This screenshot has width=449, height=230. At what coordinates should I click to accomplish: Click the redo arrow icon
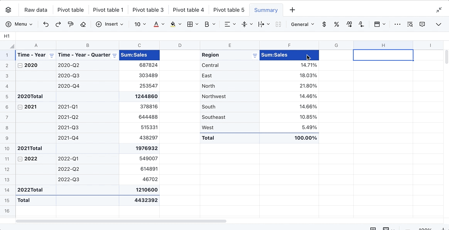pos(58,24)
